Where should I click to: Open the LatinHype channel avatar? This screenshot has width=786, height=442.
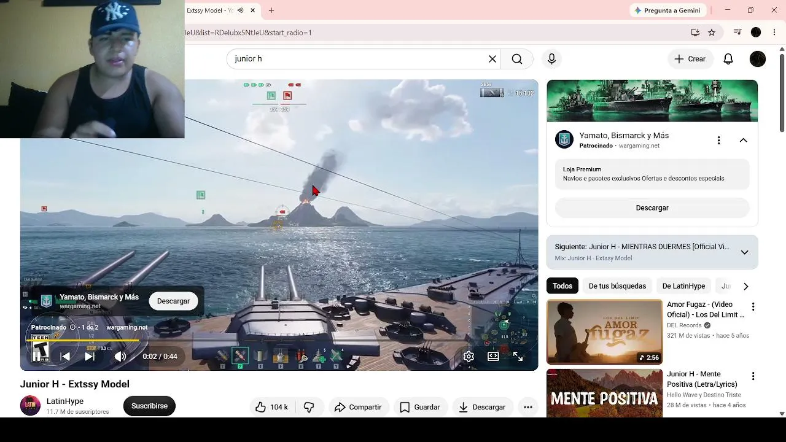point(30,406)
